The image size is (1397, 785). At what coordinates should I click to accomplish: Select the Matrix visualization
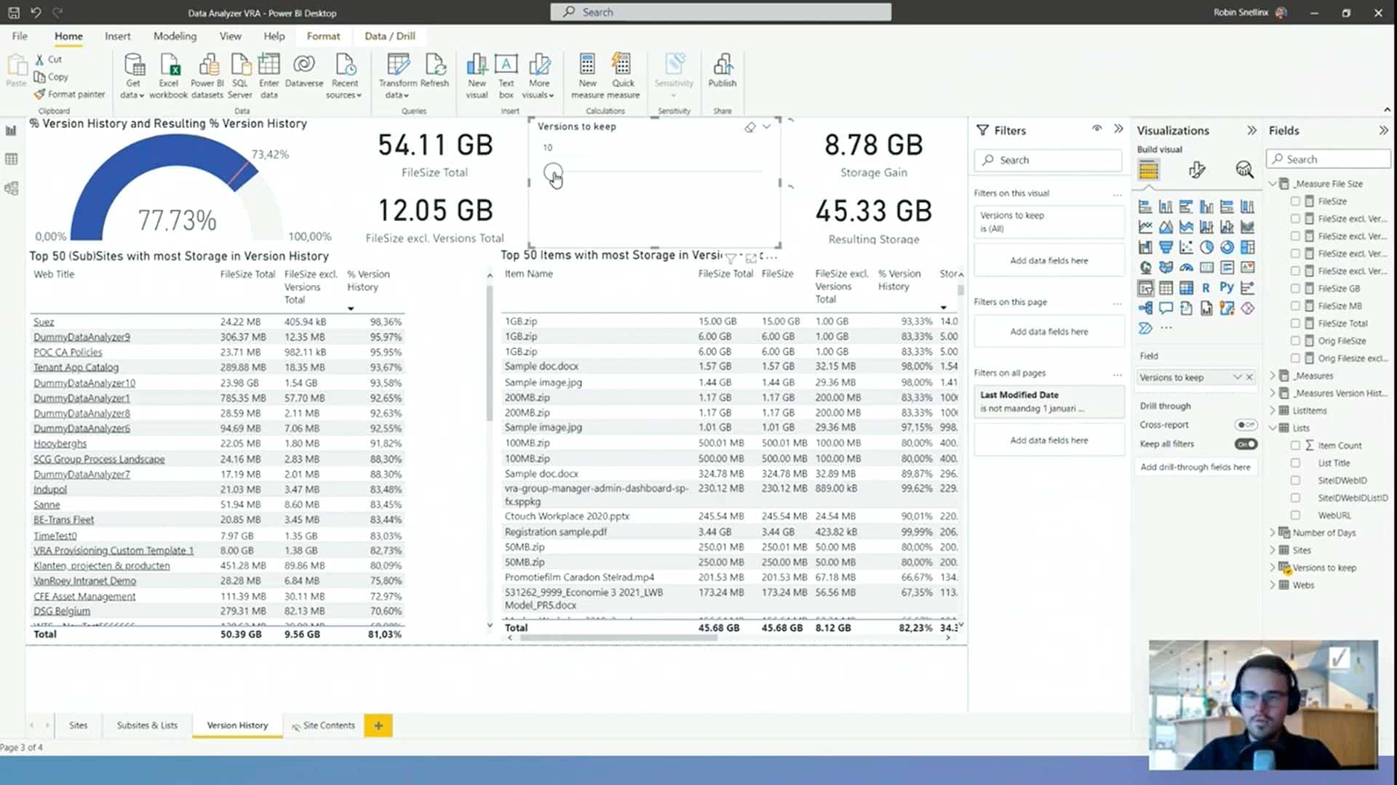(x=1186, y=288)
